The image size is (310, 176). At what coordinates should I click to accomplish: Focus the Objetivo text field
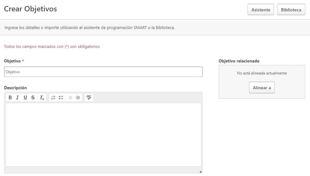(x=103, y=72)
